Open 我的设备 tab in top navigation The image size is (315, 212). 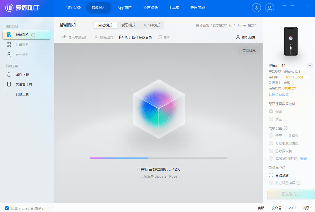point(73,8)
